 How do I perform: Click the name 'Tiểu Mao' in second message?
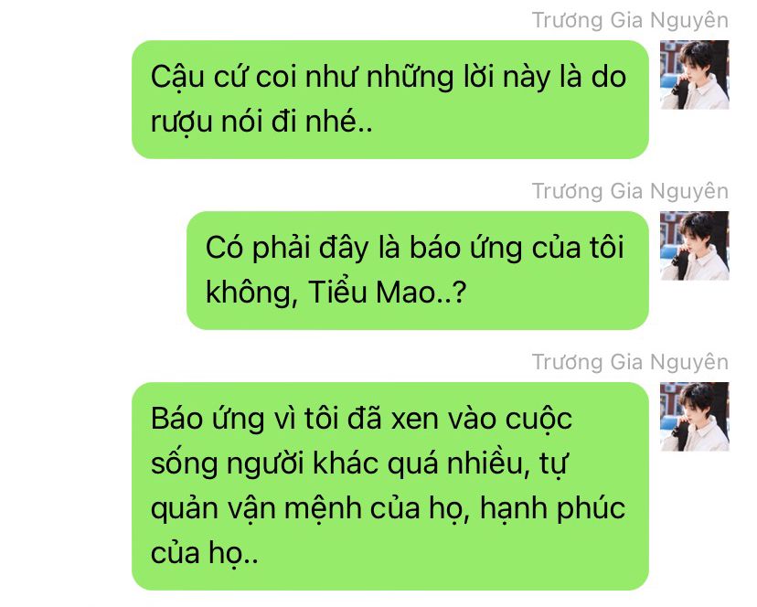click(x=372, y=293)
